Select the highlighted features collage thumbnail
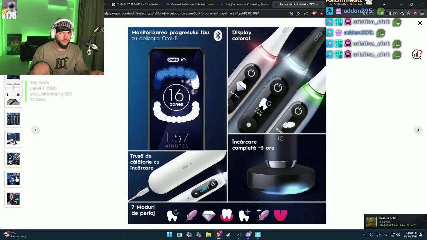The image size is (427, 240). [13, 159]
